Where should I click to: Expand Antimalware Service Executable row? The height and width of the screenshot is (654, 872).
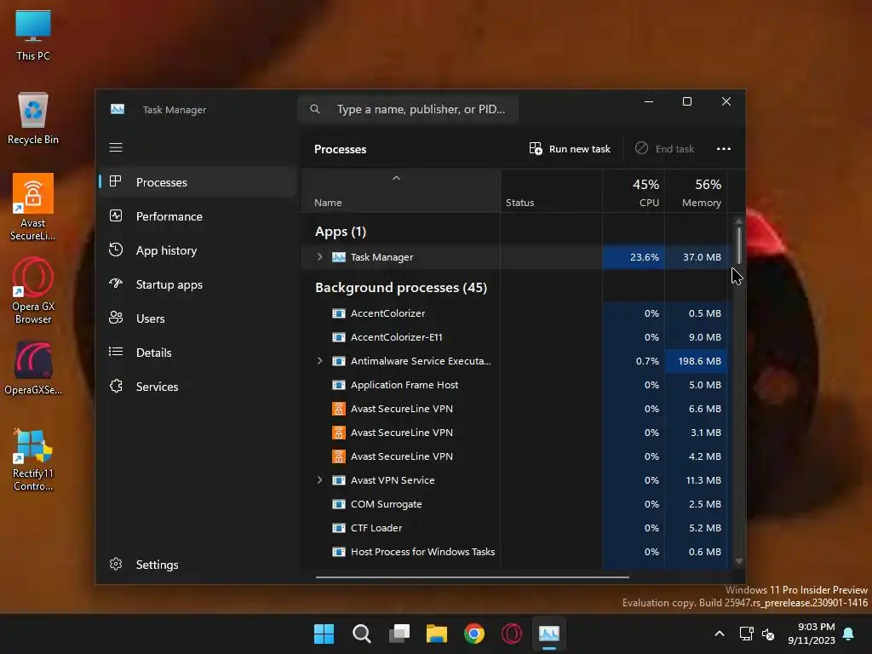pos(320,361)
